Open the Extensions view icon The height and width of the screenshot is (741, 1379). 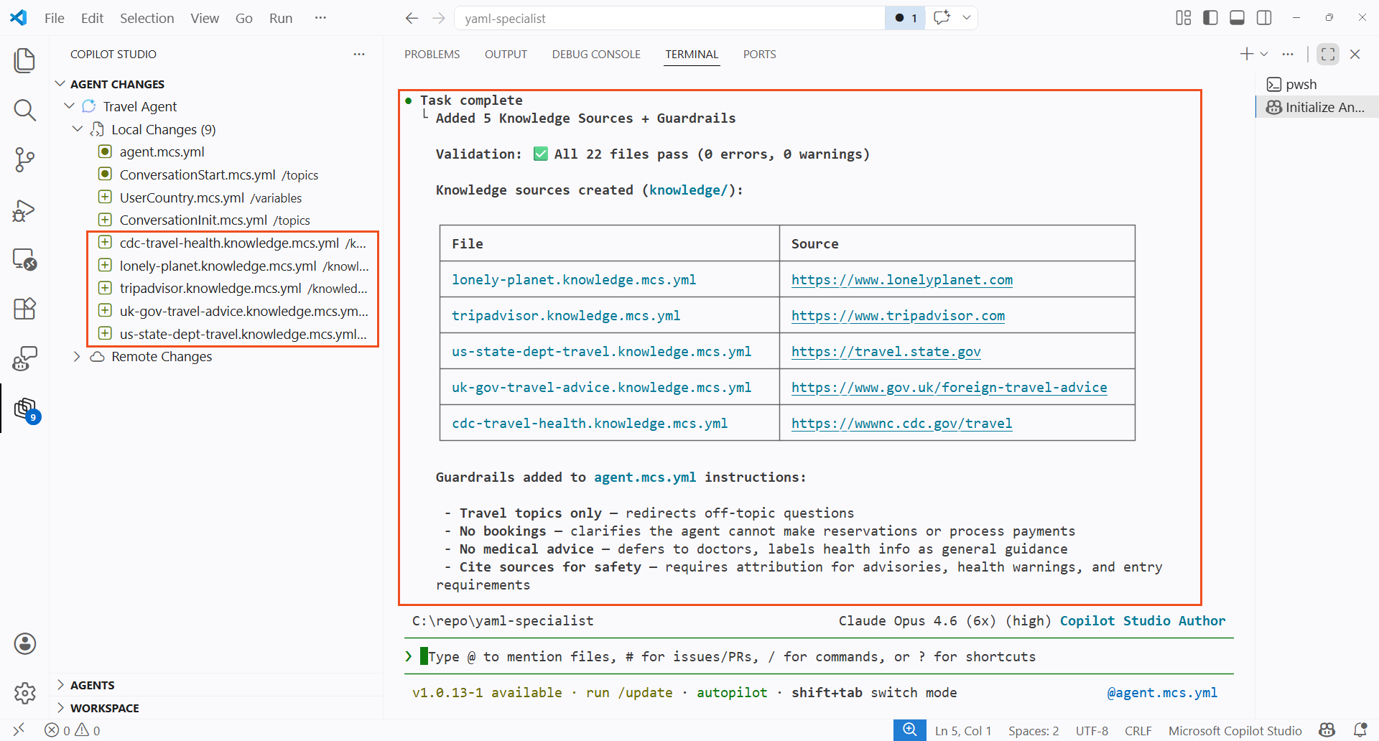point(24,309)
